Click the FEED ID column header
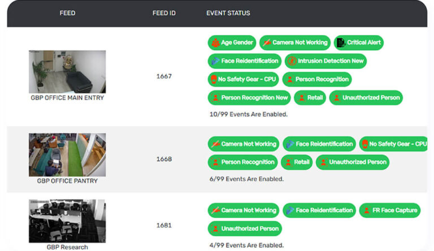The height and width of the screenshot is (251, 434). click(164, 13)
